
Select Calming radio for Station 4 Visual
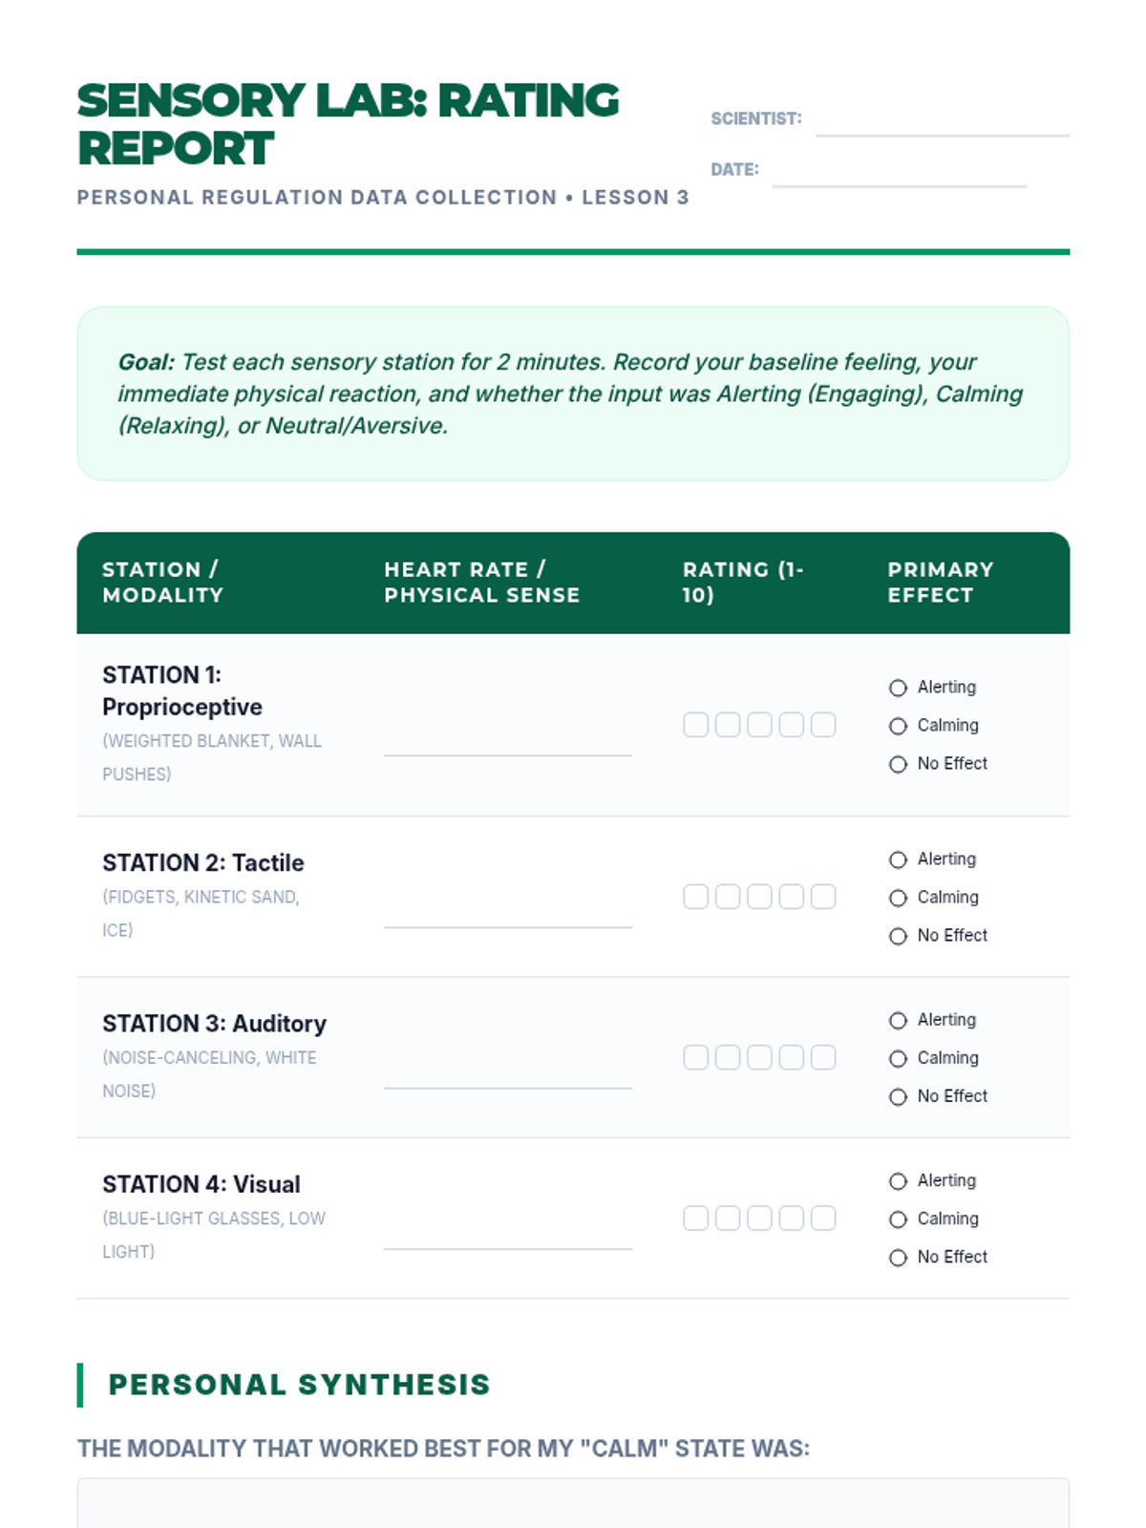898,1220
